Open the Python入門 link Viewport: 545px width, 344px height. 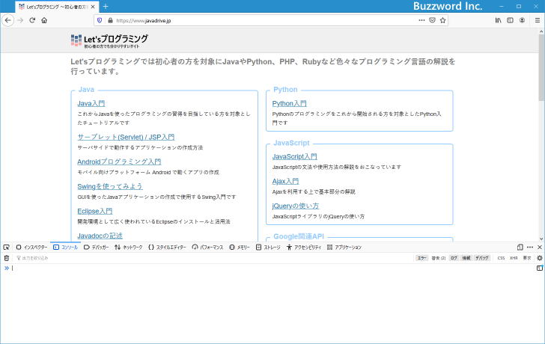290,103
